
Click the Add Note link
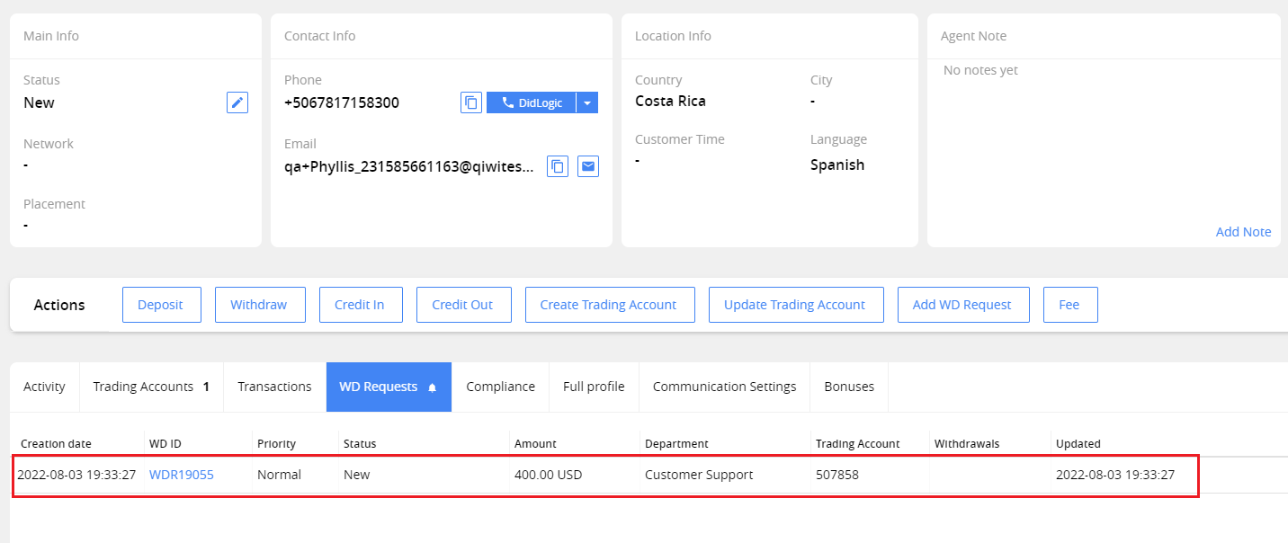point(1243,231)
